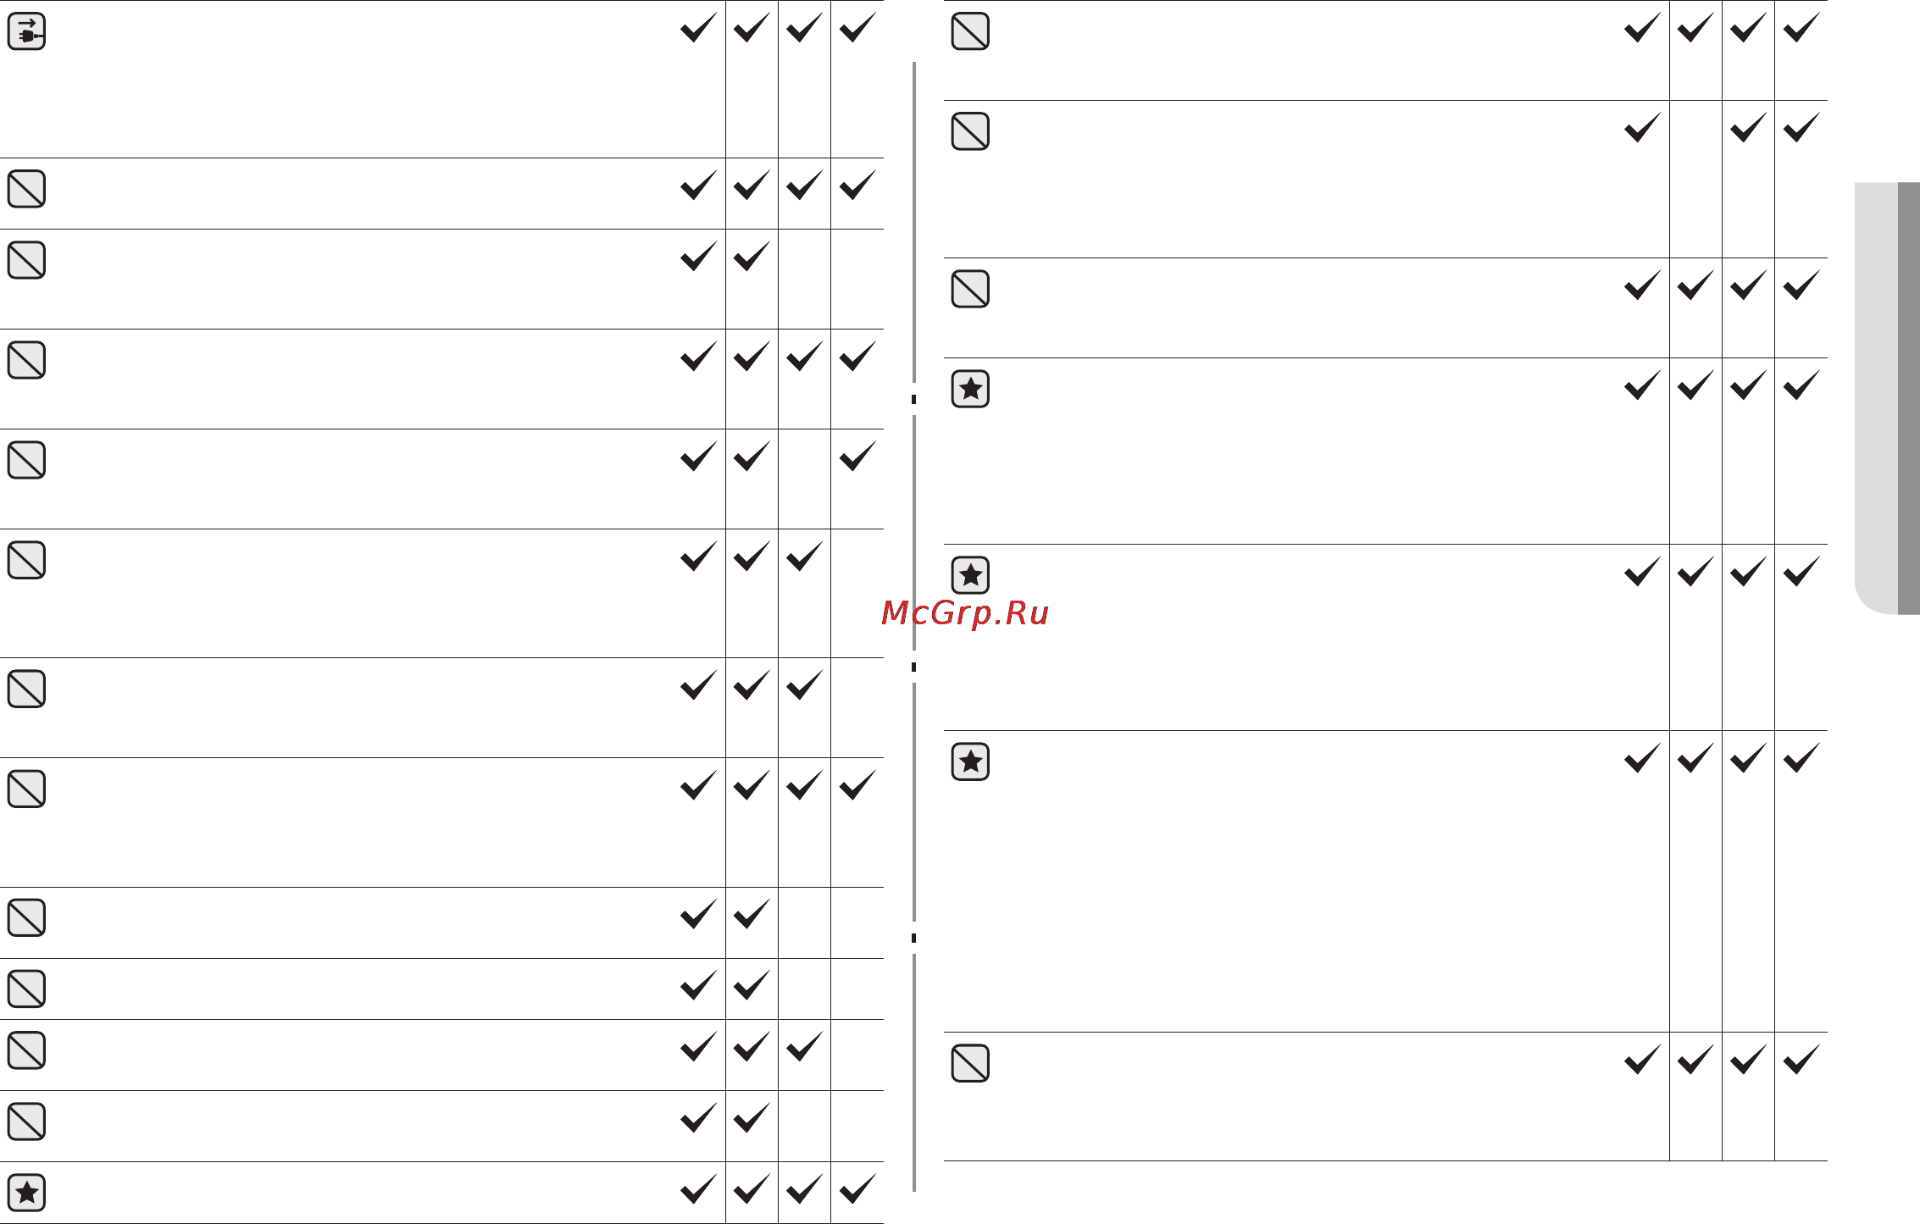Image resolution: width=1920 pixels, height=1224 pixels.
Task: Click the prohibition icon just above the left table's star icon
Action: tap(26, 1122)
